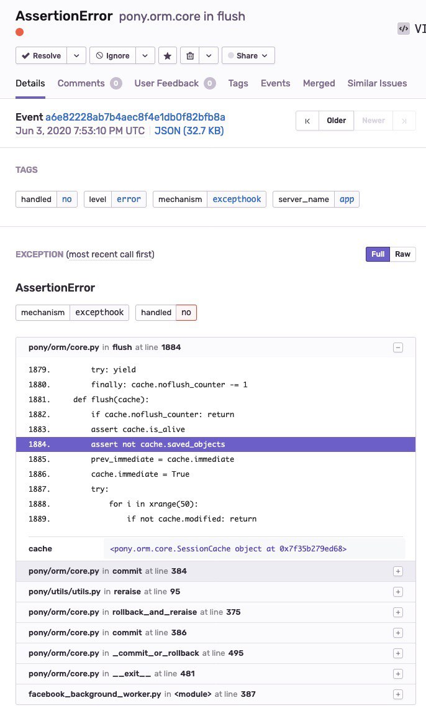
Task: Switch exception view to Raw
Action: click(403, 254)
